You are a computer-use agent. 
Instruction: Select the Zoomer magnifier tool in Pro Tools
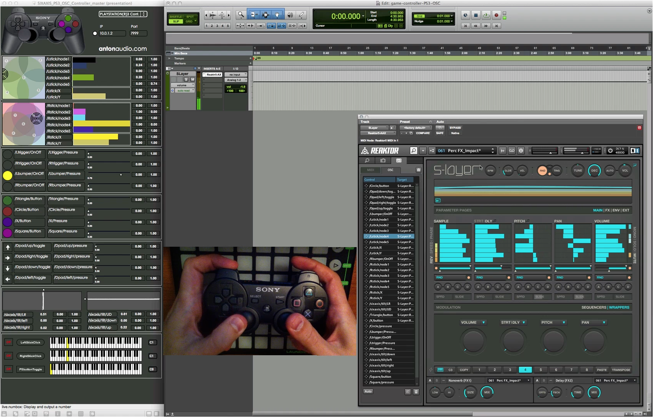click(x=241, y=15)
